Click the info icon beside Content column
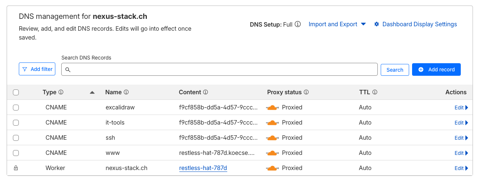Screen dimensions: 477x180 coord(205,92)
